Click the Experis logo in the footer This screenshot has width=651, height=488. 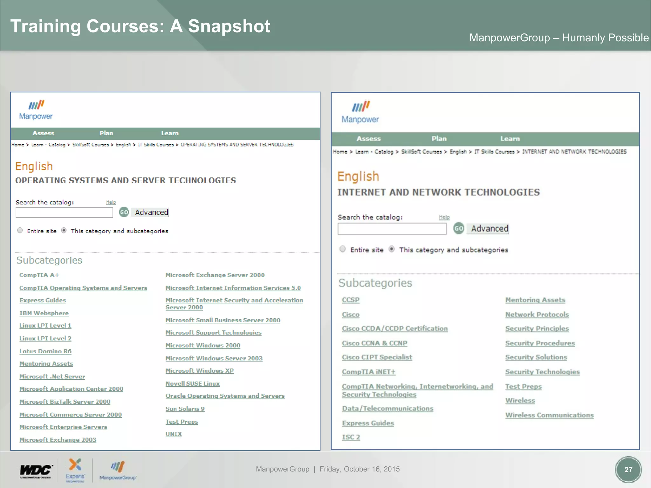click(x=75, y=470)
